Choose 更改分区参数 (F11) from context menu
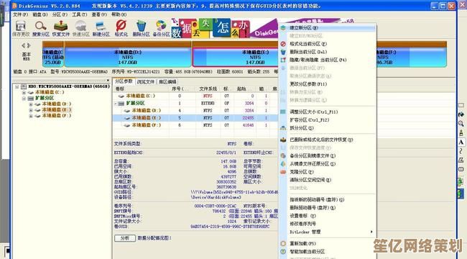The height and width of the screenshot is (259, 467). (x=308, y=84)
